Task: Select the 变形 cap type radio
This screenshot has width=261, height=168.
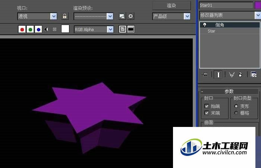Action: [236, 106]
